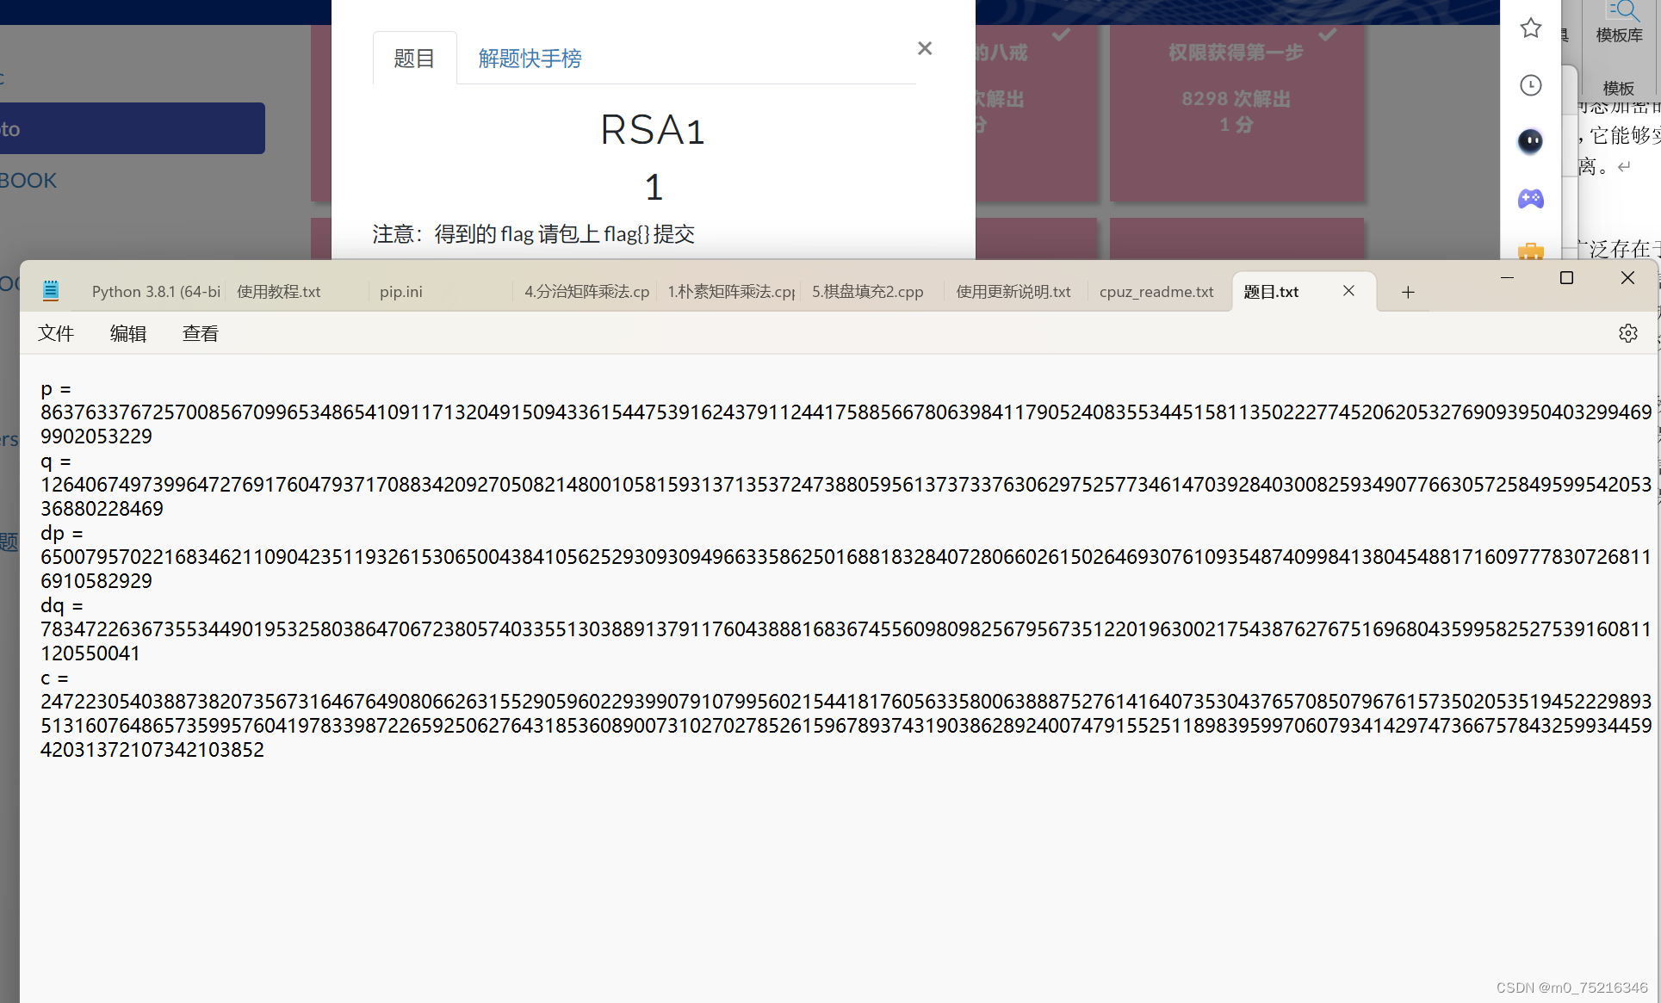Click the plus icon to add a new Notepad tab
Viewport: 1661px width, 1003px height.
coord(1408,292)
